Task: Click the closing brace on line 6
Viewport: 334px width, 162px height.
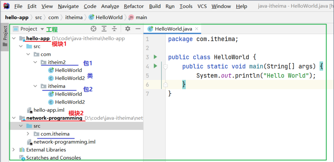Action: [184, 84]
